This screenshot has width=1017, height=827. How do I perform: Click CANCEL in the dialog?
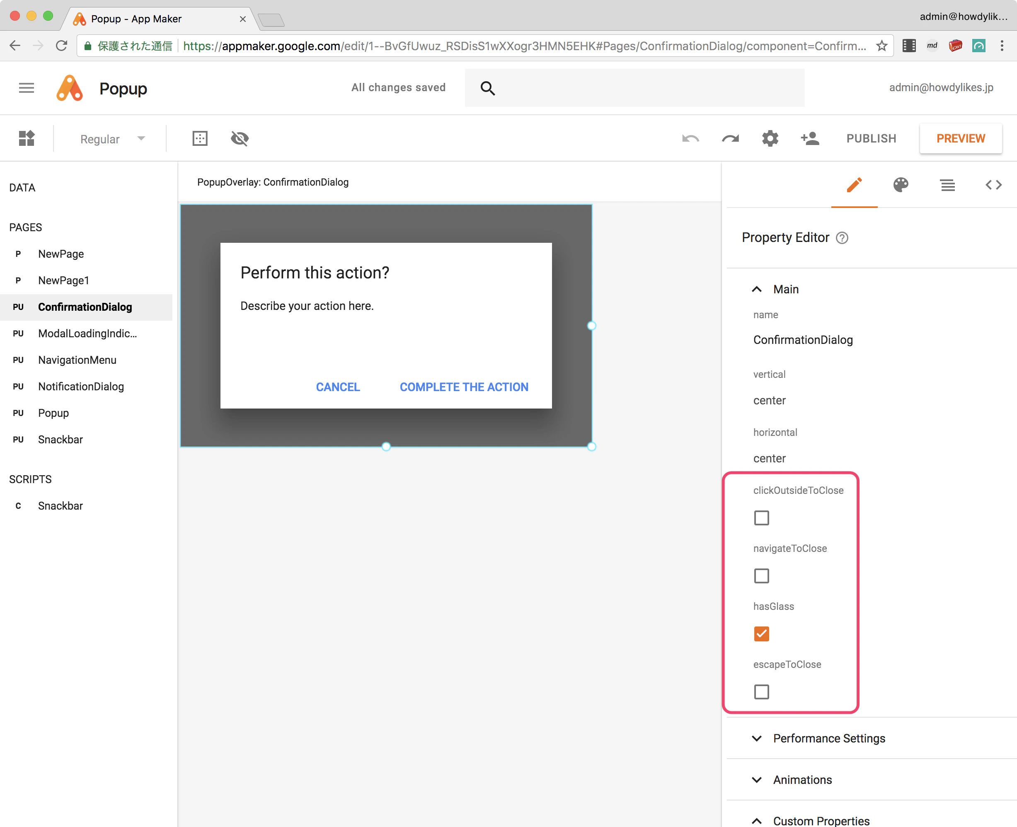click(338, 387)
